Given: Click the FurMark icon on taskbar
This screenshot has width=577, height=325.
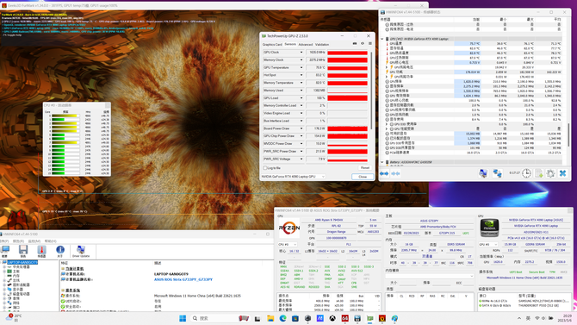Looking at the screenshot, I should [382, 318].
